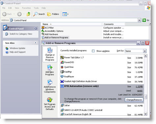Click the Control Panel window title icon
Viewport: 156px width, 124px height.
coord(2,3)
